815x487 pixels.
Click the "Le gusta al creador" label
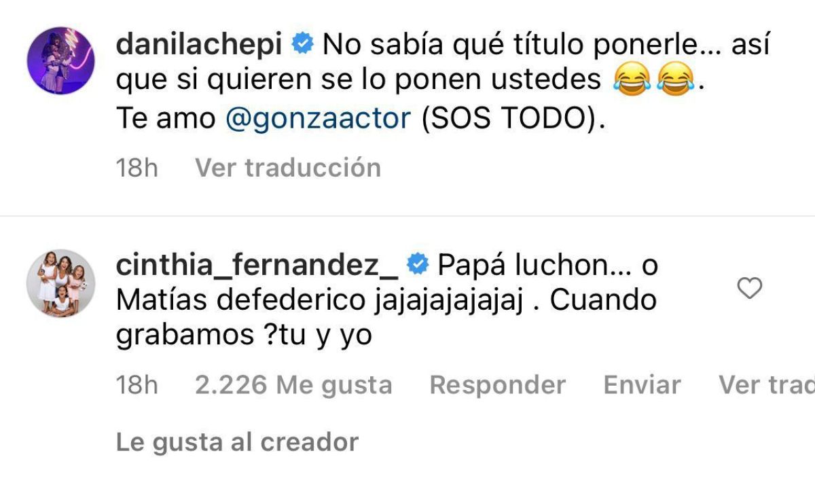click(237, 442)
